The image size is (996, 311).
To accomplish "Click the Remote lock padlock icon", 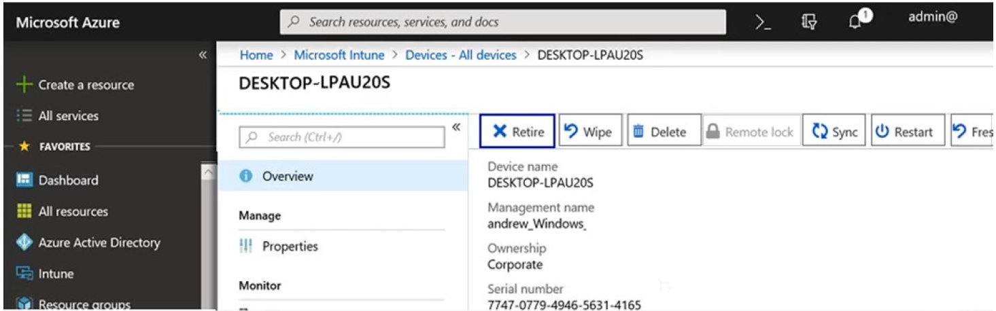I will (712, 131).
